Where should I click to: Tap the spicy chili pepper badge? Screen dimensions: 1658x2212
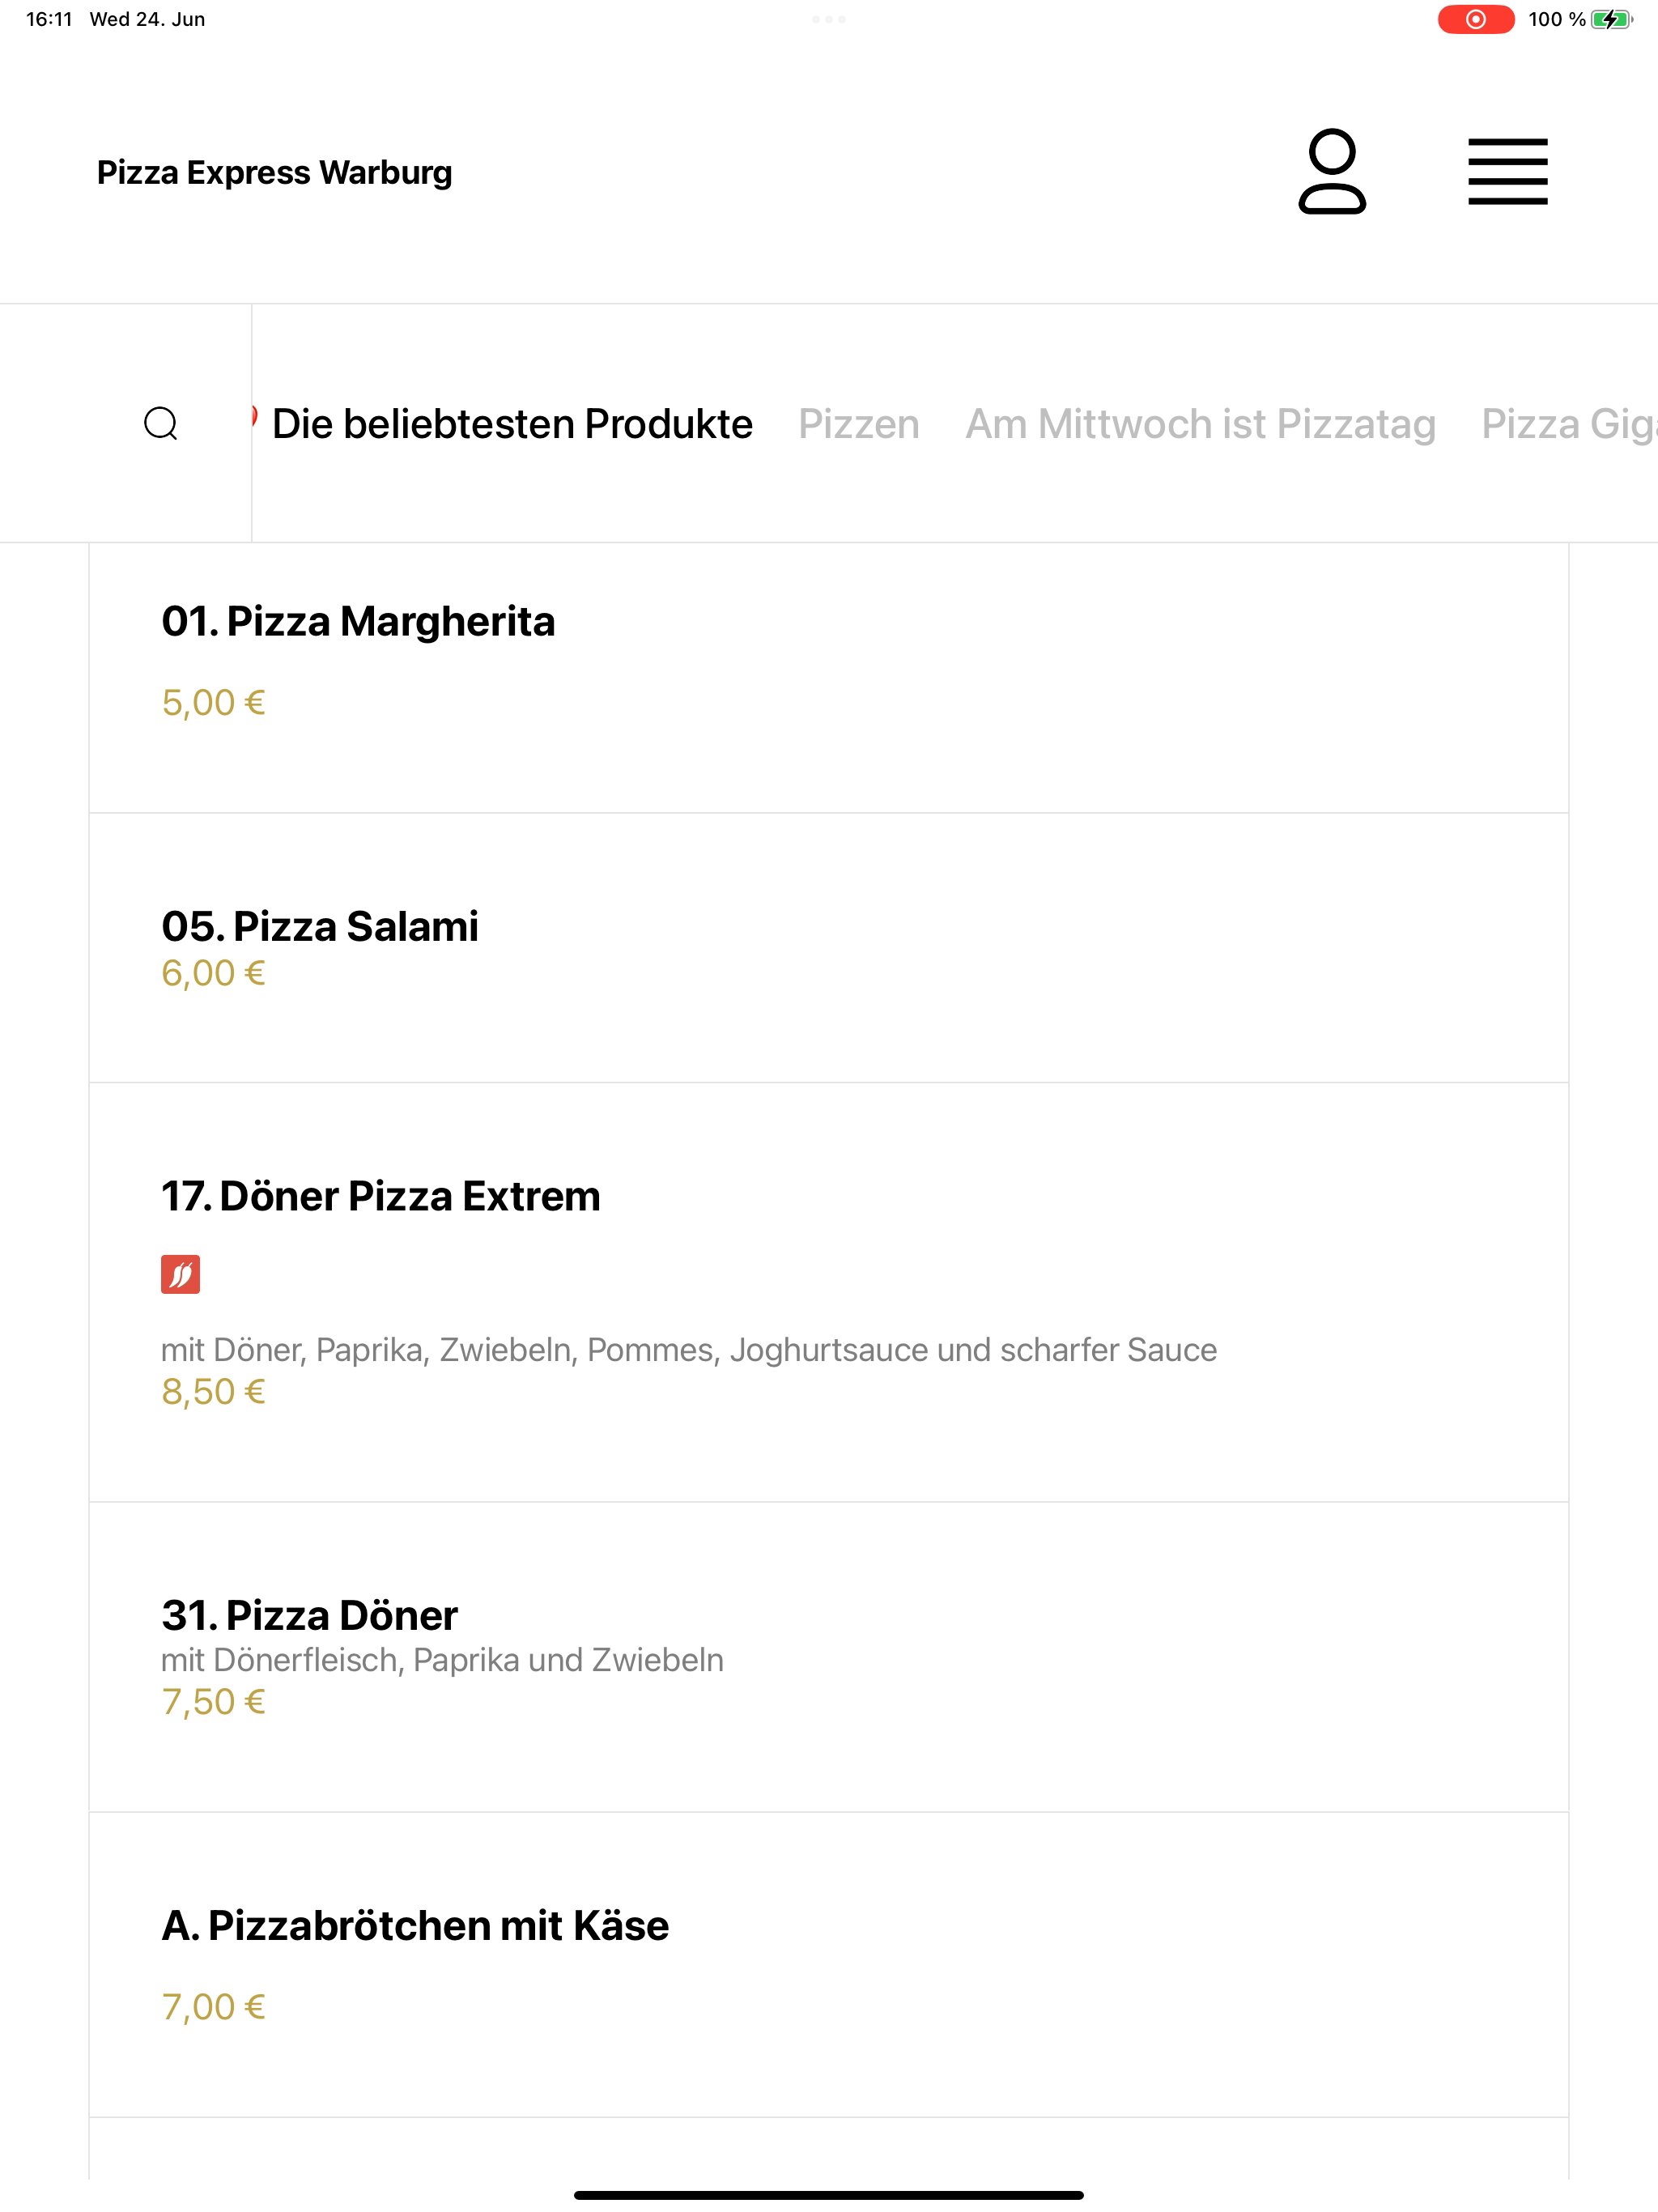(180, 1274)
